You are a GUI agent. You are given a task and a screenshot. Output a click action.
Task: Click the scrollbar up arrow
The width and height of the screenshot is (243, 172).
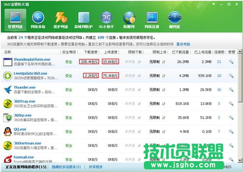(x=240, y=52)
